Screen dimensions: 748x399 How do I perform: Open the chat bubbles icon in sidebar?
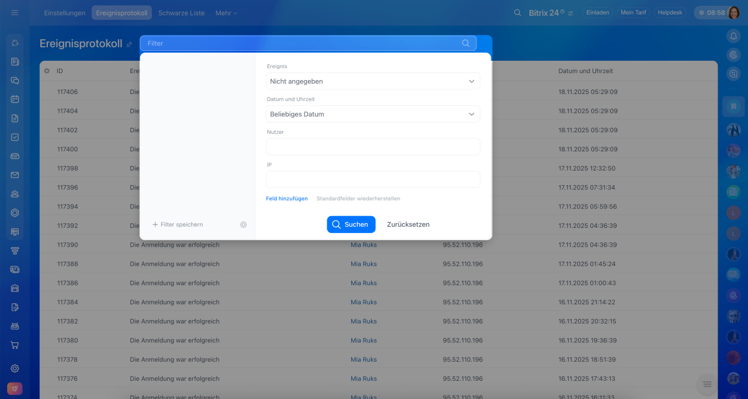click(15, 81)
